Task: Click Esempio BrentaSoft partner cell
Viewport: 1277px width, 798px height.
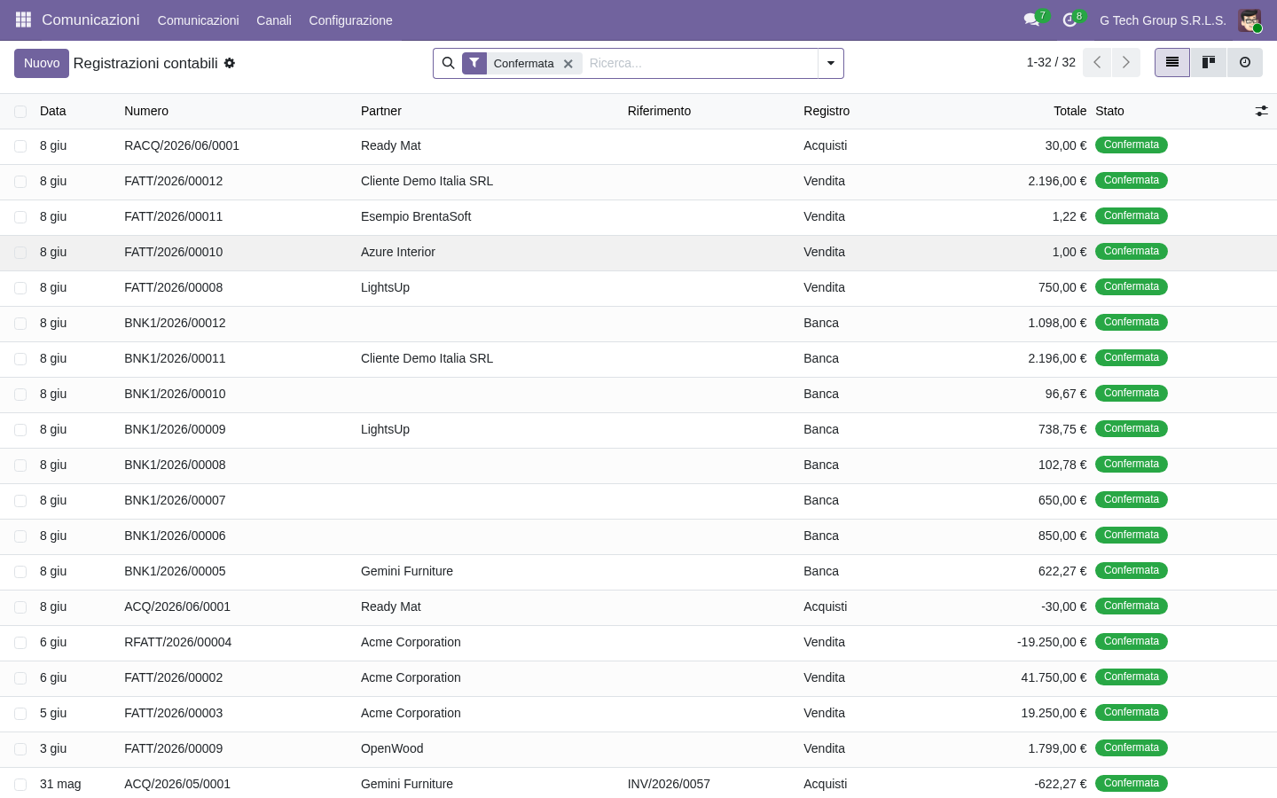Action: [x=416, y=216]
